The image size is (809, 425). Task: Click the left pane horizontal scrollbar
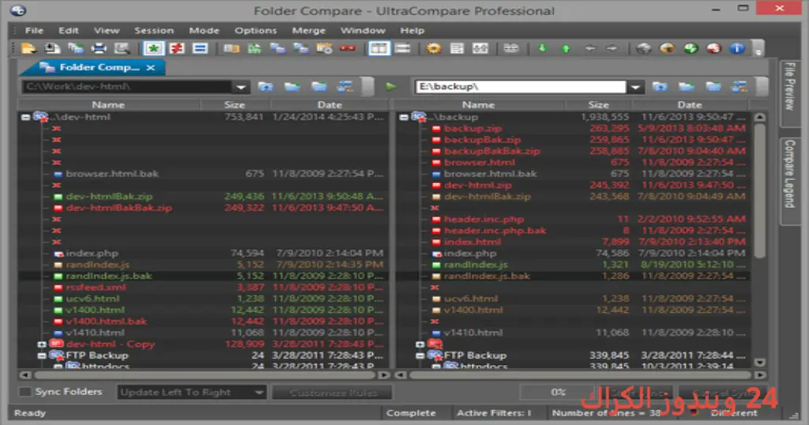pyautogui.click(x=205, y=375)
